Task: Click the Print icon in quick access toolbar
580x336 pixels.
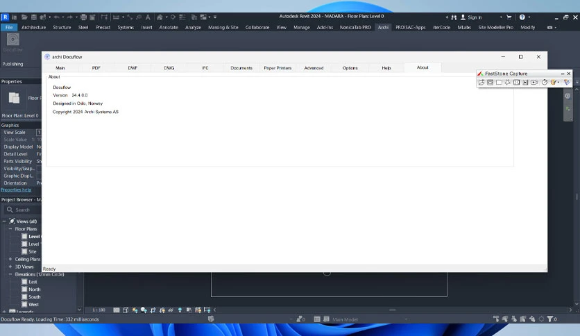Action: [x=83, y=17]
